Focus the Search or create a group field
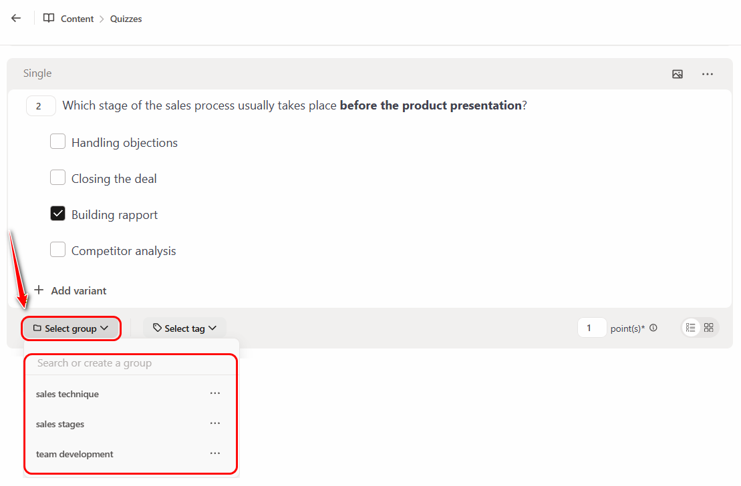 click(x=130, y=363)
